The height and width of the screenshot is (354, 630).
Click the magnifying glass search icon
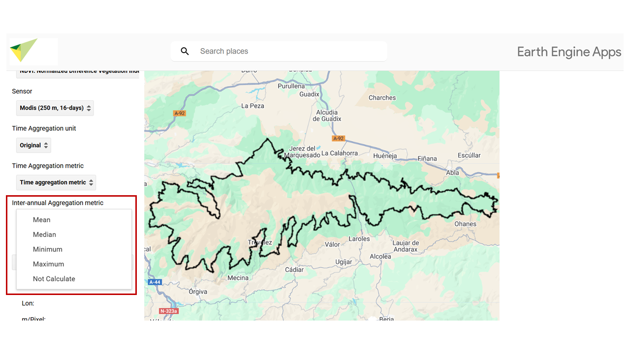pyautogui.click(x=185, y=51)
